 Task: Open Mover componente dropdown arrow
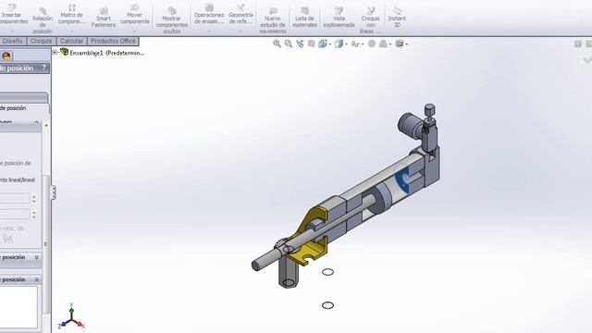tap(135, 31)
